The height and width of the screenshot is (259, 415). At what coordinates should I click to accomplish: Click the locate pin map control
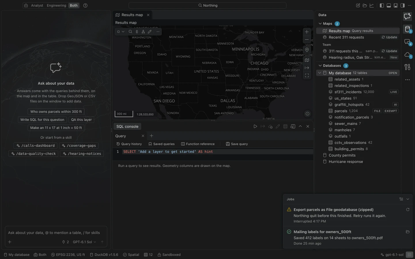coord(307,50)
